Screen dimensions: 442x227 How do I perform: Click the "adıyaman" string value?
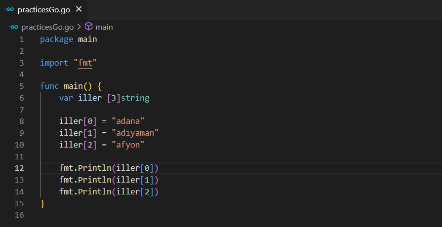click(x=135, y=133)
